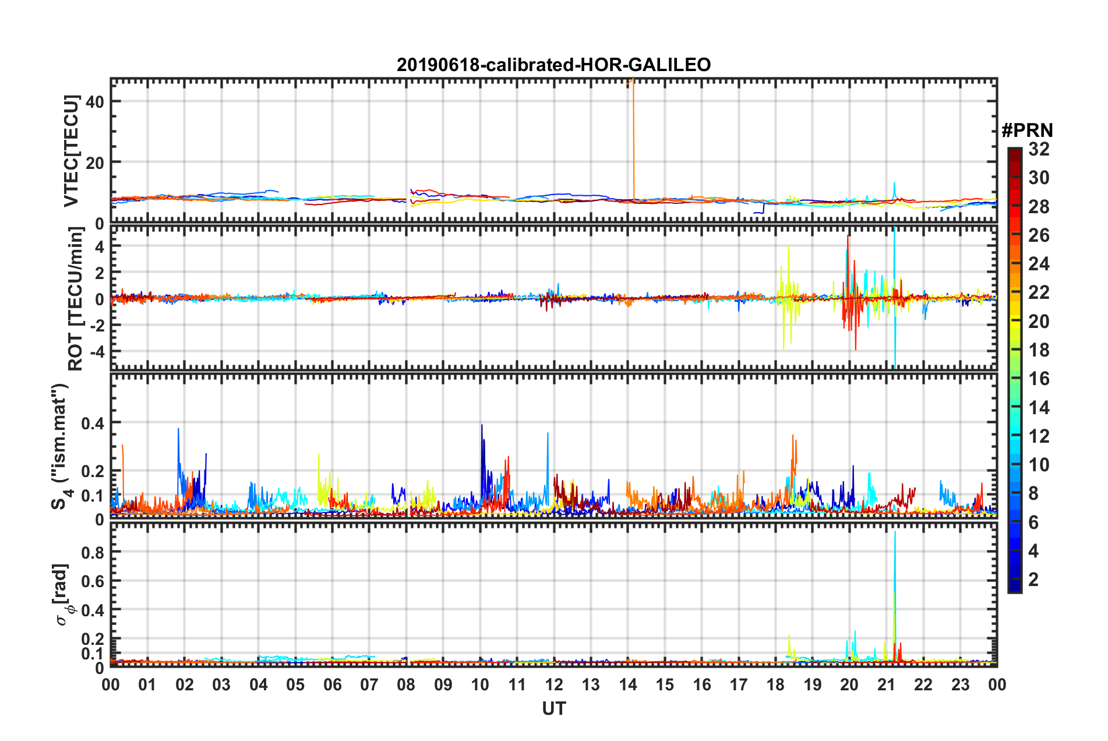Select hour tick 08 on the UT axis
The height and width of the screenshot is (741, 1108).
406,685
